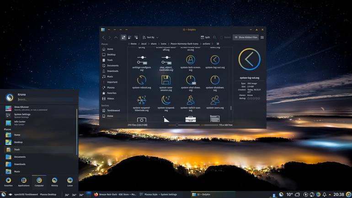Go up to the parent folder

[x=116, y=37]
